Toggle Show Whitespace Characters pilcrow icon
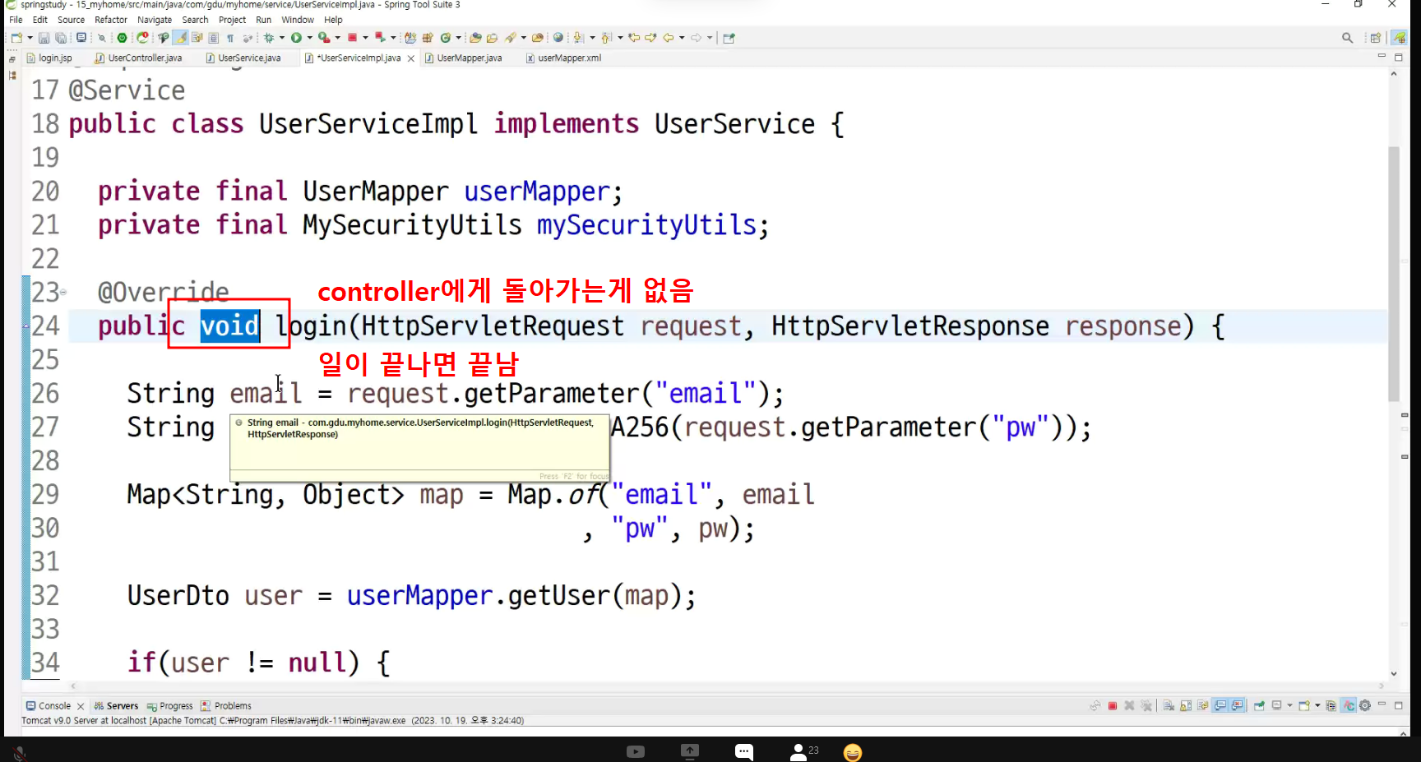Image resolution: width=1421 pixels, height=762 pixels. 230,38
